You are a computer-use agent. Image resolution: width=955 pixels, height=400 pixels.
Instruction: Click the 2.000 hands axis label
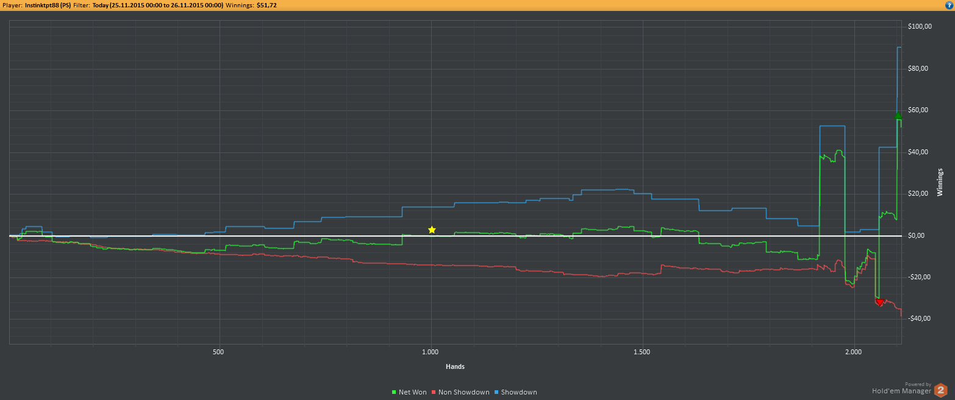click(x=854, y=352)
